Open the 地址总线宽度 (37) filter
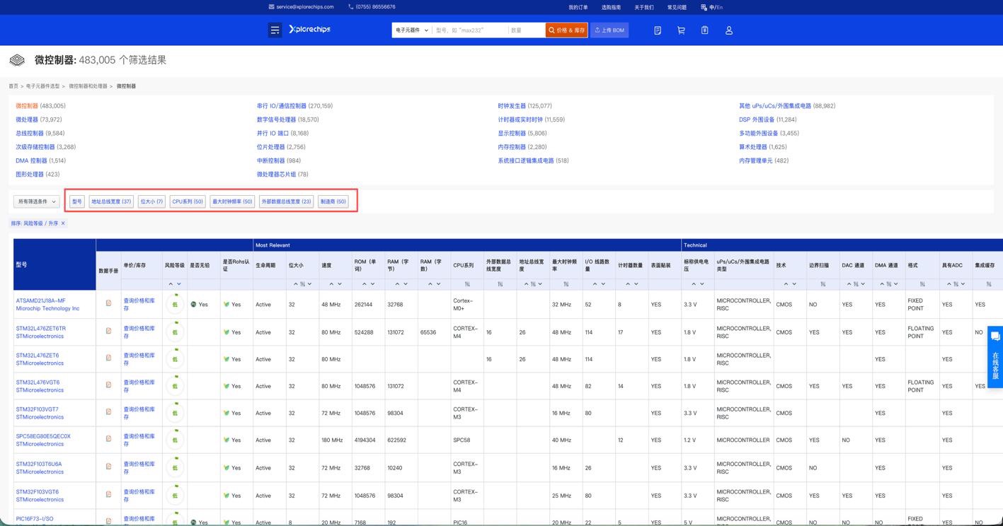1003x526 pixels. pos(111,201)
